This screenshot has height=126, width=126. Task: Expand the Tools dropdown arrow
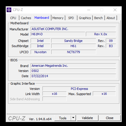[73, 118]
